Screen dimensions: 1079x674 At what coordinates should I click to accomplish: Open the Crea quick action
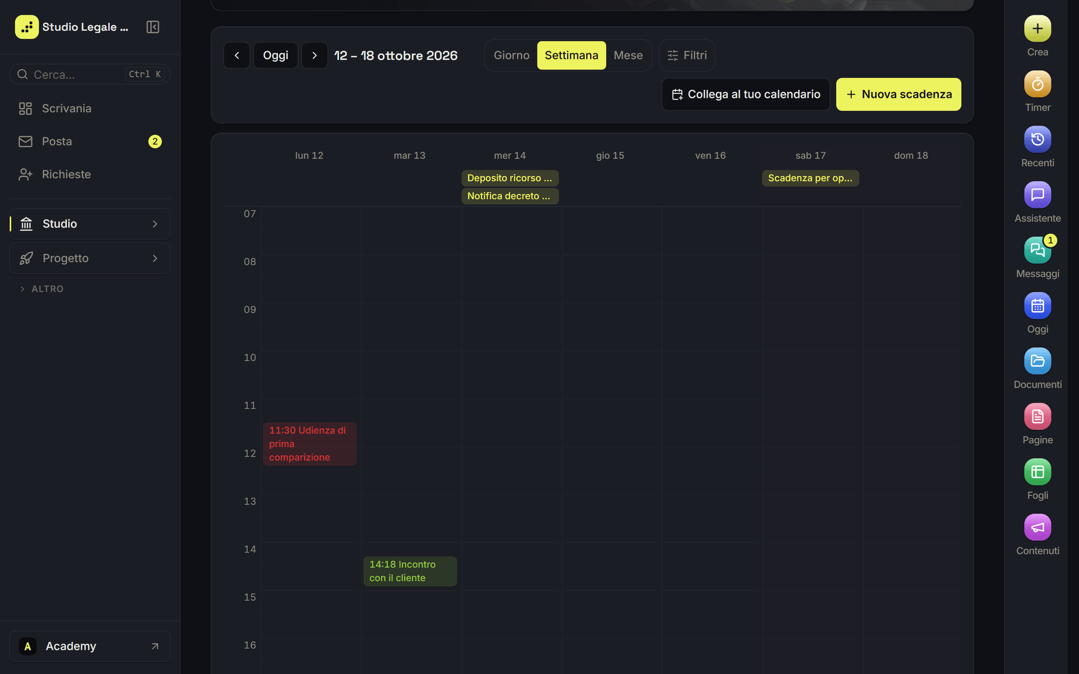tap(1037, 28)
